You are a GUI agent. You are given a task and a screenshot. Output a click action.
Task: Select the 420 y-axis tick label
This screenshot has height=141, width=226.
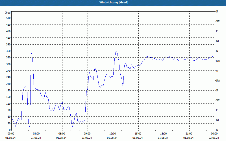click(x=8, y=38)
